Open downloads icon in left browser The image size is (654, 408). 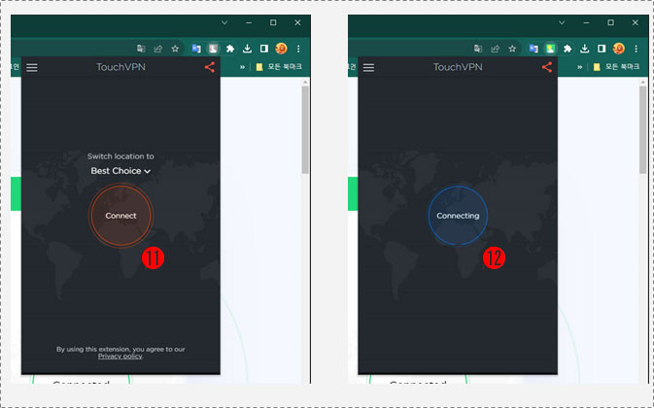pyautogui.click(x=248, y=49)
